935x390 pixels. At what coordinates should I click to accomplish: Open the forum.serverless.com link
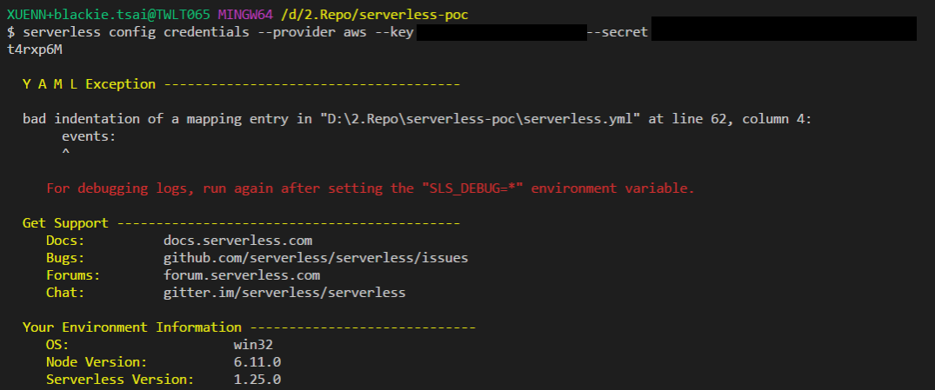(241, 275)
